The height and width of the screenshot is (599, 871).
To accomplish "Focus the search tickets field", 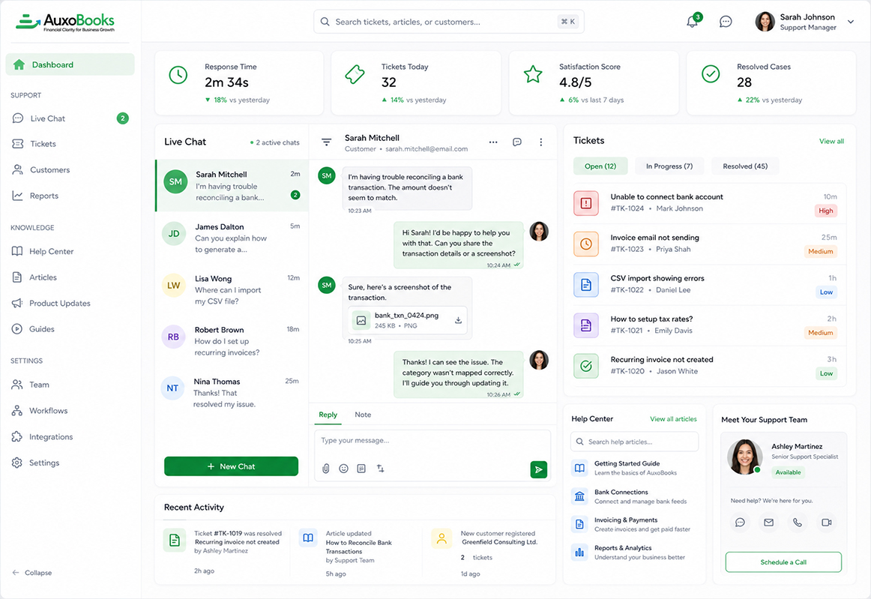I will point(449,22).
